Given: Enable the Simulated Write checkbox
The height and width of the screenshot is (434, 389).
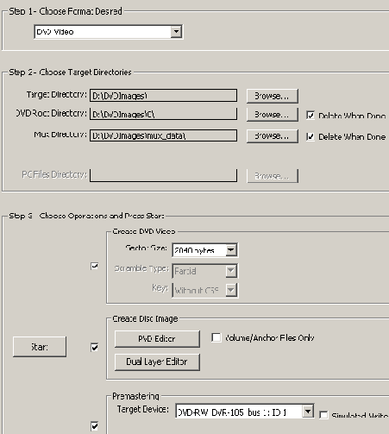Looking at the screenshot, I should 323,415.
